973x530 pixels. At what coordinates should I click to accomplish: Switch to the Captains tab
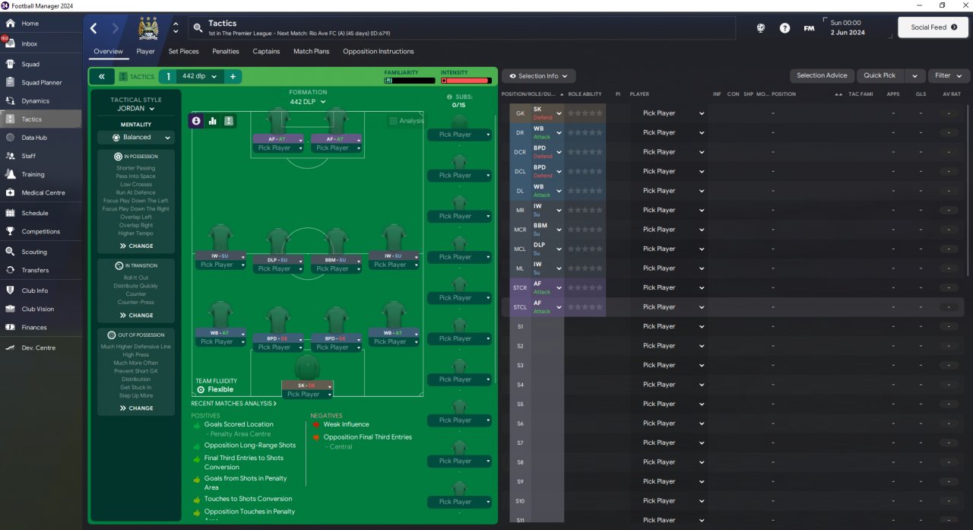[x=266, y=52]
